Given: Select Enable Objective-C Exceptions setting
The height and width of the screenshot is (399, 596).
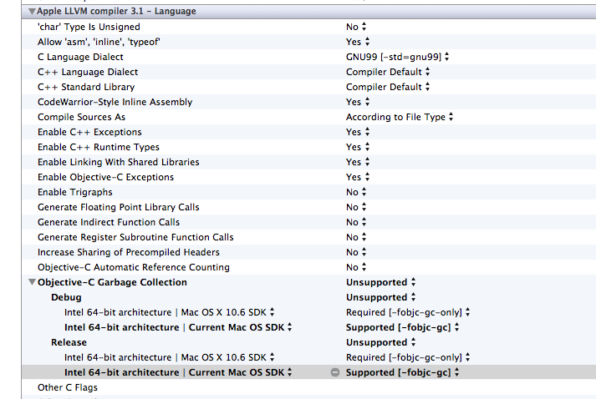Looking at the screenshot, I should 105,177.
